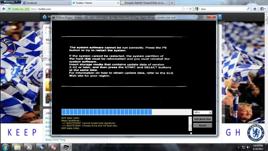
Task: Open the drive selection dropdown
Action: 210,112
